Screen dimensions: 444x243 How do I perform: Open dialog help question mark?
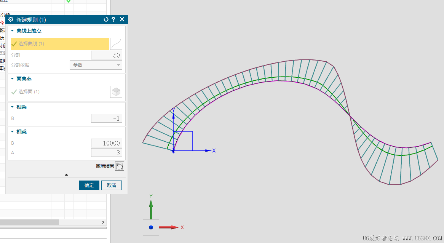(113, 19)
